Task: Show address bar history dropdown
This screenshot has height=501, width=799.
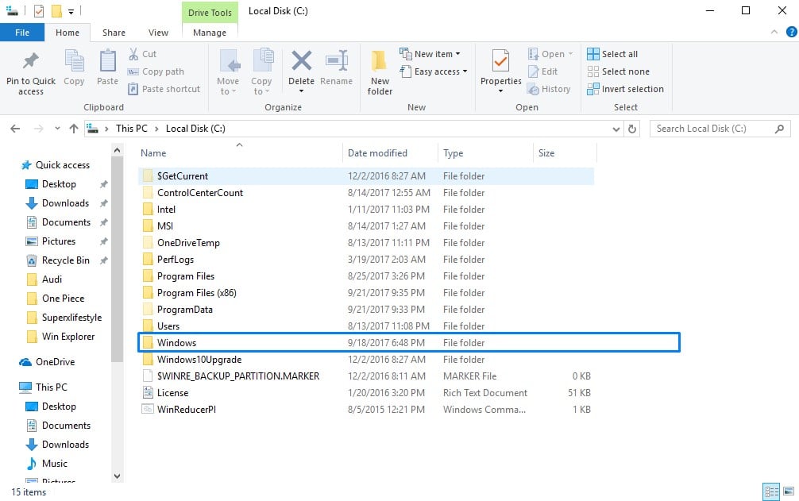Action: 616,129
